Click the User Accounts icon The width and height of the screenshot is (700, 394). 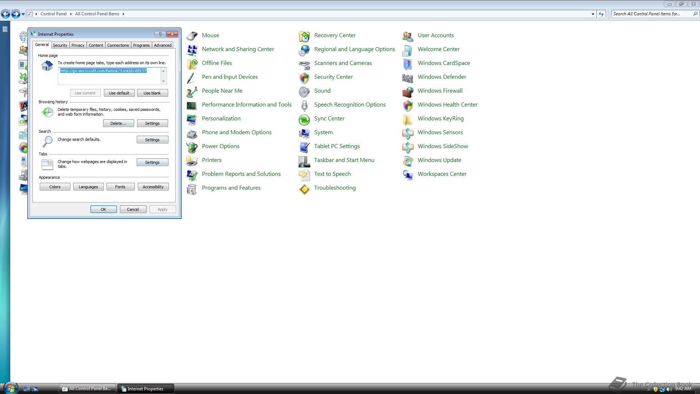408,36
